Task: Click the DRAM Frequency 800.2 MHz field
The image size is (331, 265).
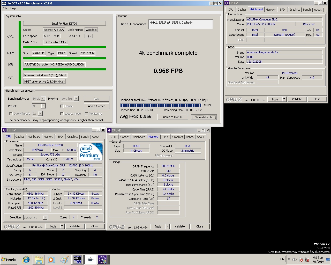Action: pyautogui.click(x=168, y=166)
